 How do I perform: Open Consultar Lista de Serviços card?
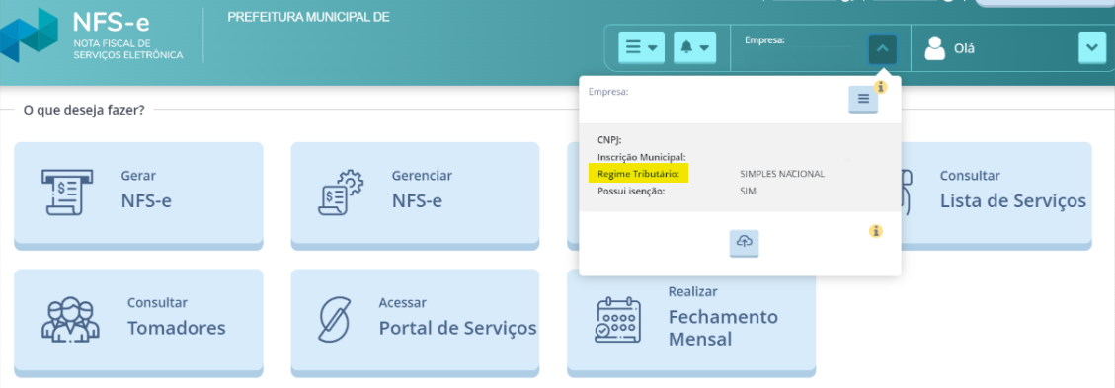[996, 195]
